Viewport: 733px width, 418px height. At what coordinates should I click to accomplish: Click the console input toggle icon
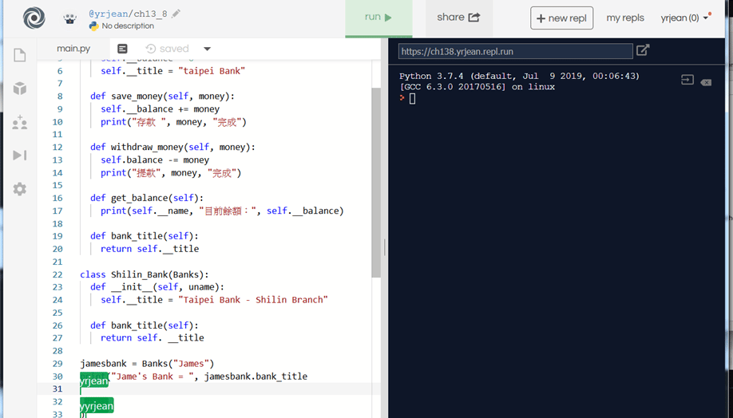point(687,80)
